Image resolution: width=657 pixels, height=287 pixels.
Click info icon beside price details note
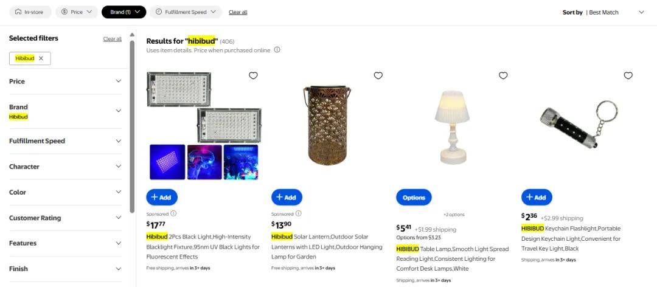(277, 50)
